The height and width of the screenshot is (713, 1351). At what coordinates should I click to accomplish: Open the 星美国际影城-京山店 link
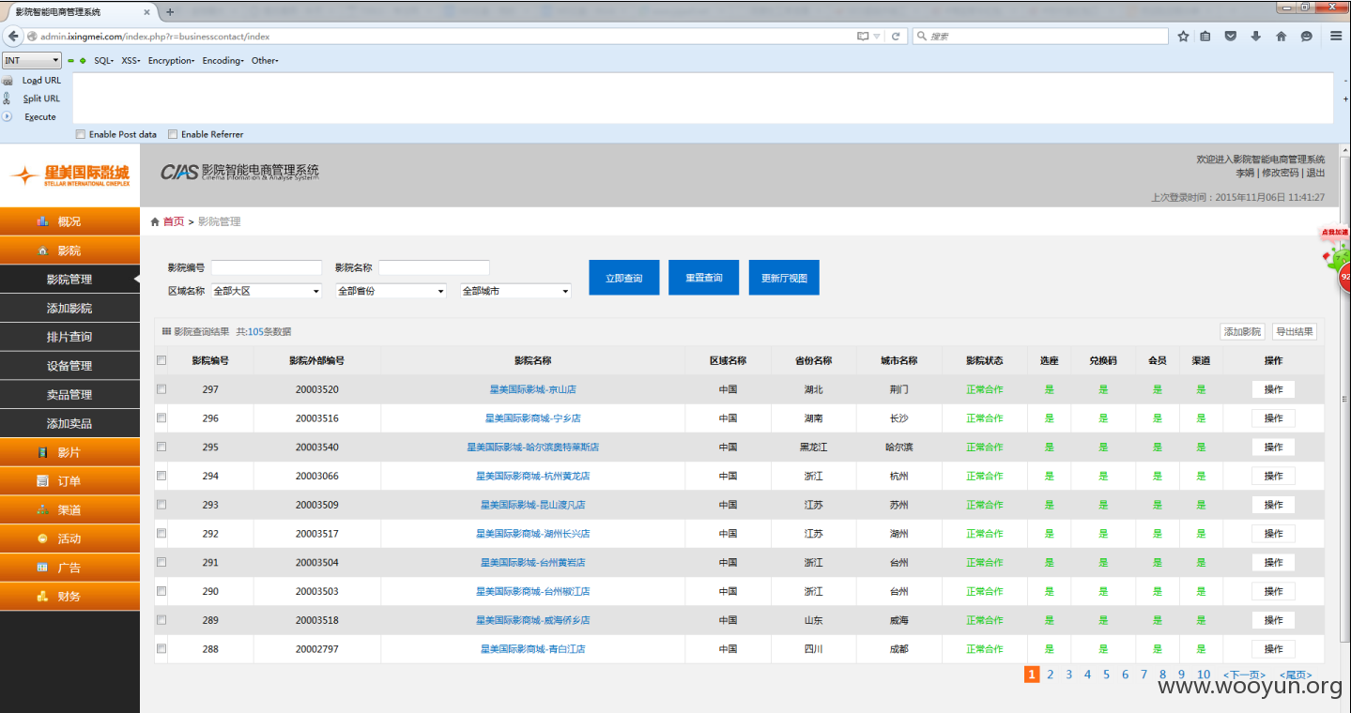(x=532, y=389)
